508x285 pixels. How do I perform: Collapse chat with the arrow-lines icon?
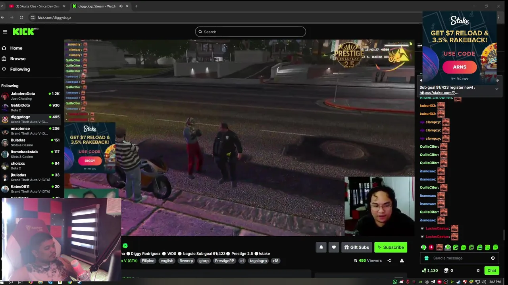click(419, 46)
